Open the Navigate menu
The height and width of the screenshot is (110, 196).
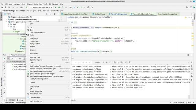point(17,4)
